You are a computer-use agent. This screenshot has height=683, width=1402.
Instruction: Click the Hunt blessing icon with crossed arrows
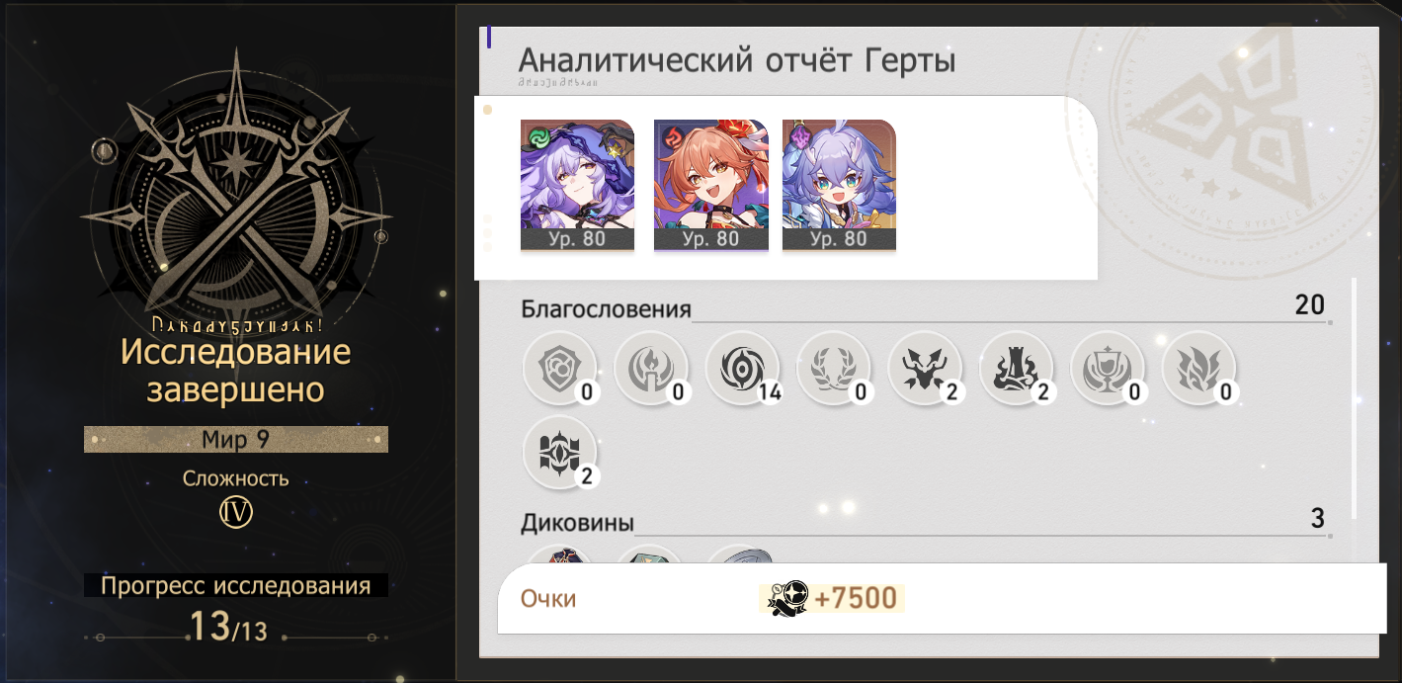pyautogui.click(x=925, y=369)
